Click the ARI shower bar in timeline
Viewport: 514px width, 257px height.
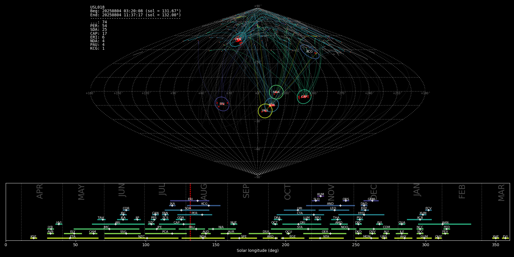[x=118, y=224]
